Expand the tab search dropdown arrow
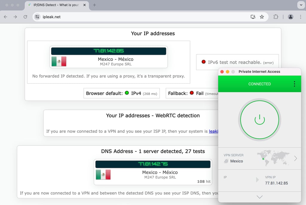Viewport: 306px width, 205px height. tap(301, 5)
